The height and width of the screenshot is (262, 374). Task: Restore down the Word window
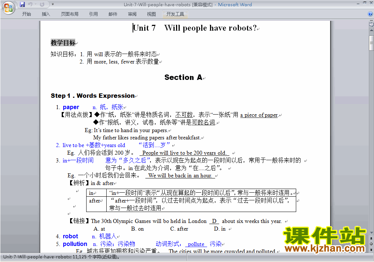point(365,3)
